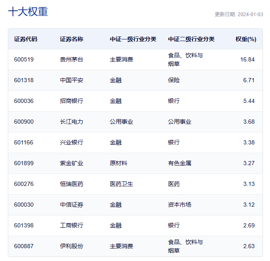Click the 证券名称 column header
The width and height of the screenshot is (270, 261).
point(71,39)
